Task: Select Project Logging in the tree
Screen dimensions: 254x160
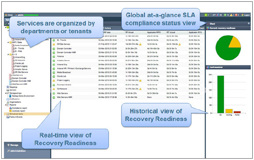Action: pos(20,66)
